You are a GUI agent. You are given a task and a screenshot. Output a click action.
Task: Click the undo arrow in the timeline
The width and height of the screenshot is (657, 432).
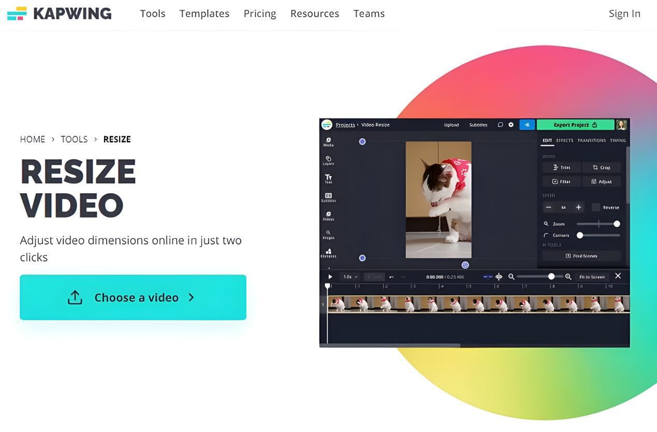pos(391,277)
